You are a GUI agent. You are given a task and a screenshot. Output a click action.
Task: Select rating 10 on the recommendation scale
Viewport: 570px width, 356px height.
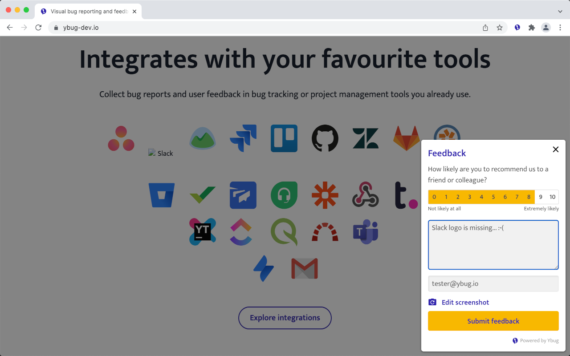pyautogui.click(x=552, y=197)
